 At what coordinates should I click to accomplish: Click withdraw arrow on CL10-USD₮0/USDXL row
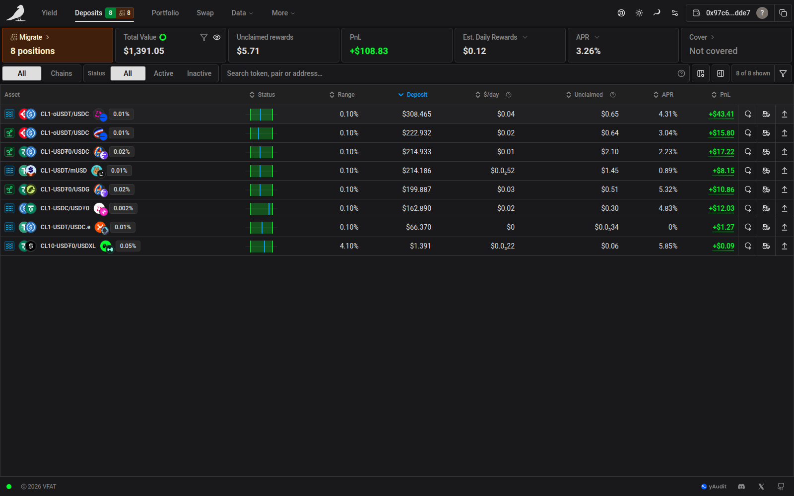click(785, 246)
